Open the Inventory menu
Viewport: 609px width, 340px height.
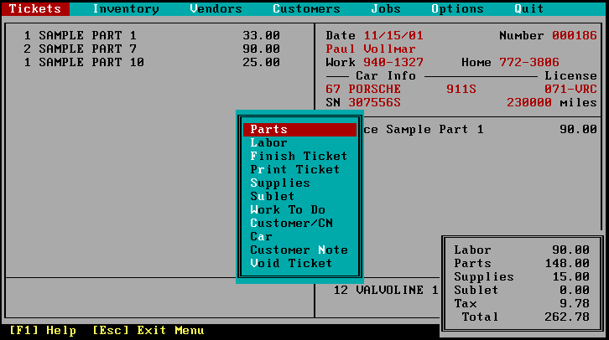coord(126,9)
